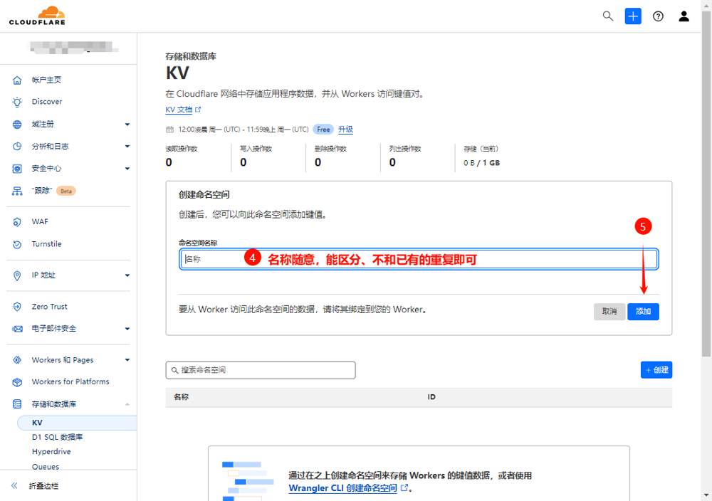Expand the 电子邮件安全 dropdown arrow
Screen dimensions: 712x501
tap(127, 329)
